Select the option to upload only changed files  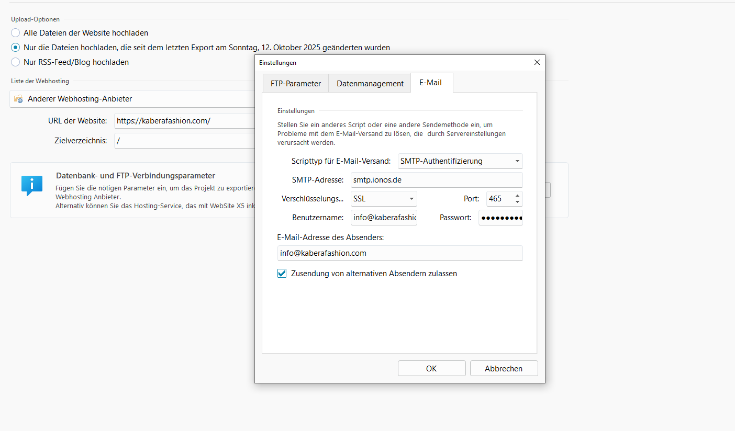16,48
